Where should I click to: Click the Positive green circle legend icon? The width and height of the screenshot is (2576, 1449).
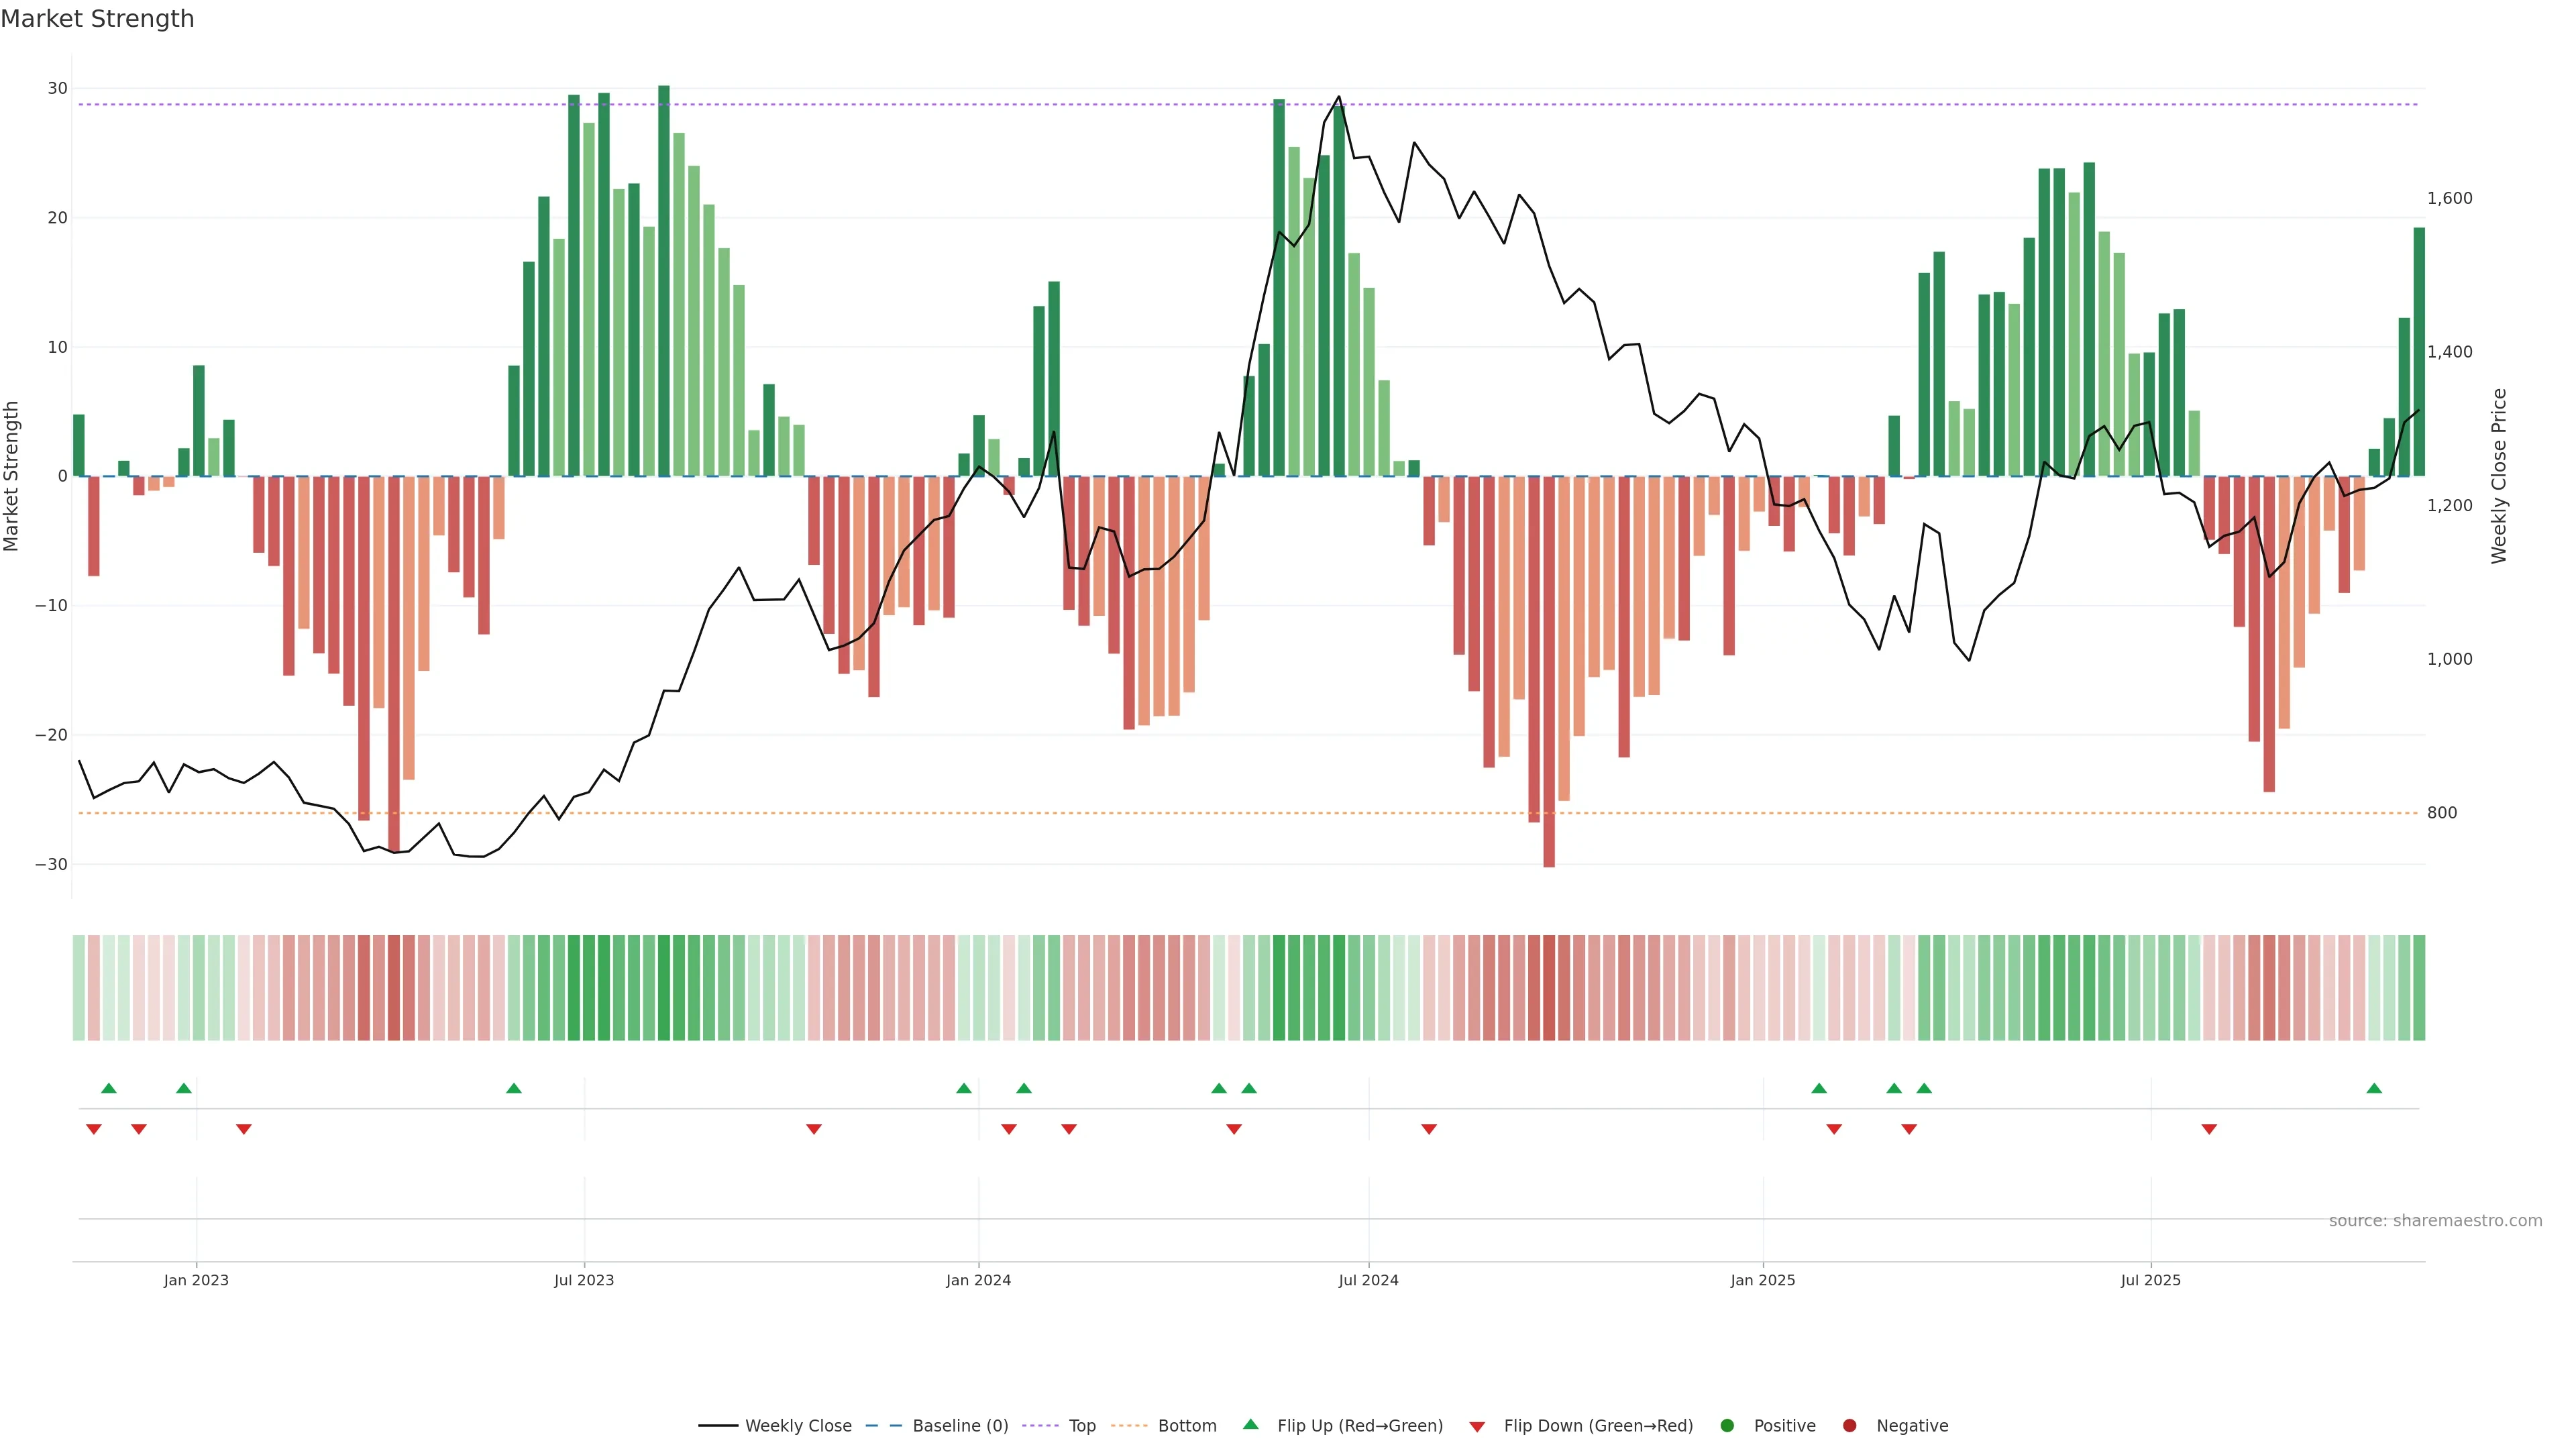pyautogui.click(x=1727, y=1425)
